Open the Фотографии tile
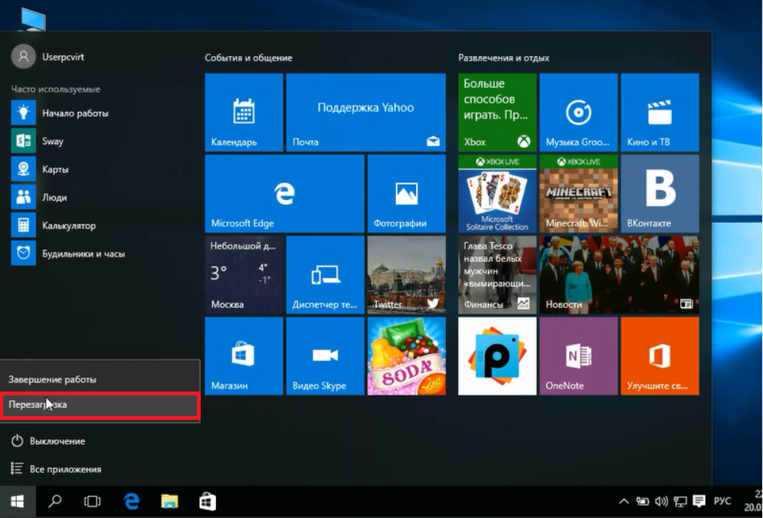 pyautogui.click(x=406, y=194)
